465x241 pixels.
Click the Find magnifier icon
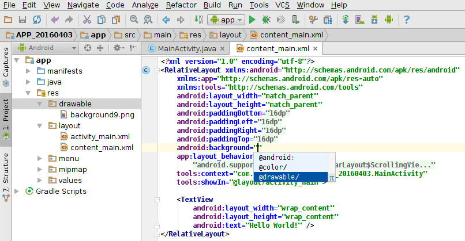134,20
